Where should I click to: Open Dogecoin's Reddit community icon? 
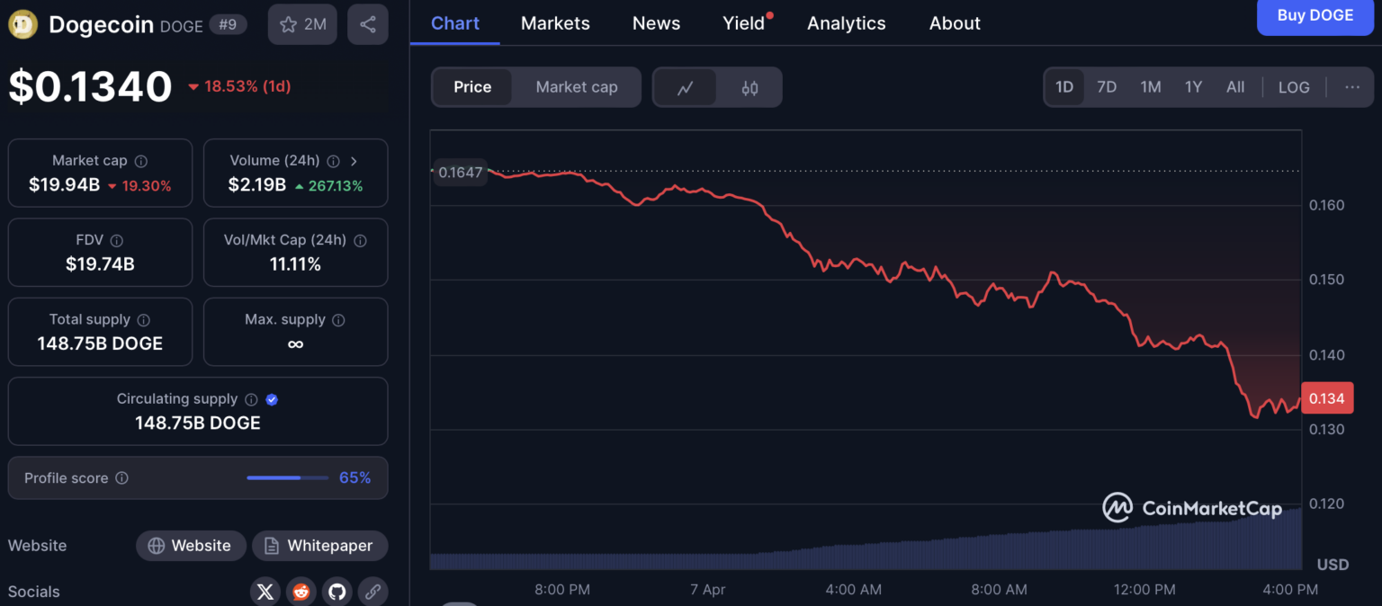[x=301, y=592]
